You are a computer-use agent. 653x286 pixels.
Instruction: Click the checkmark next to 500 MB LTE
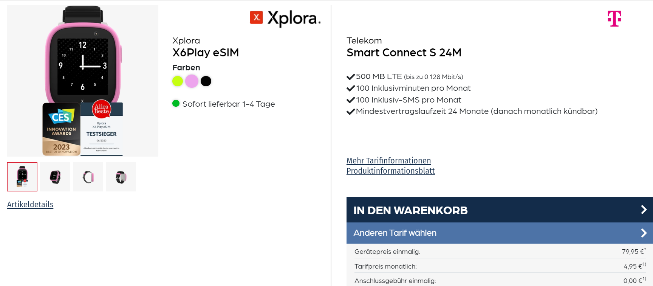click(x=351, y=76)
